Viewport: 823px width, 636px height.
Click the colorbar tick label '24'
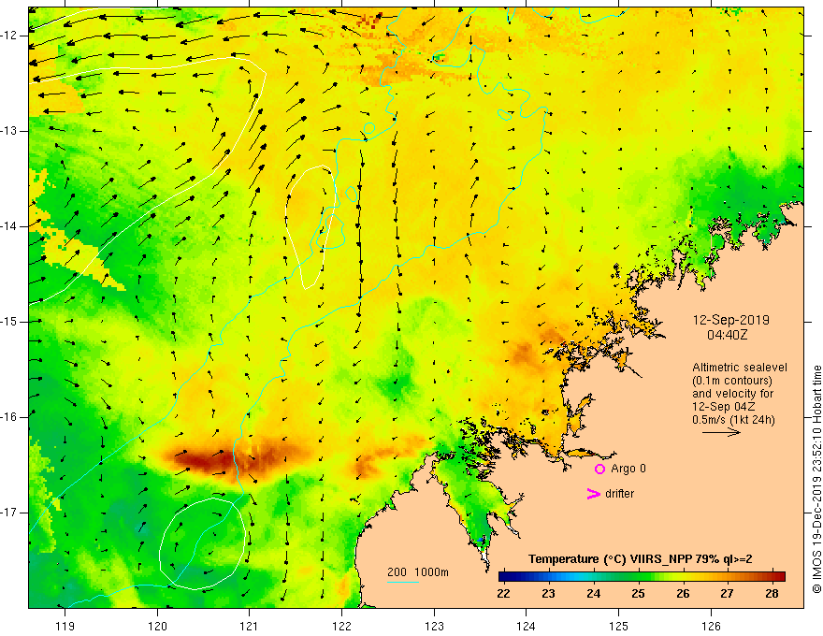point(594,594)
